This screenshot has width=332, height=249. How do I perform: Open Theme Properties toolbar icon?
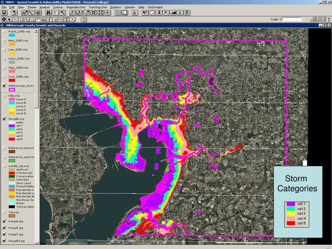pos(24,13)
